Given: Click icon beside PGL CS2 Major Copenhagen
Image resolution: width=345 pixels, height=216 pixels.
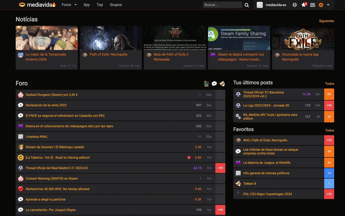Looking at the screenshot, I should 238,194.
